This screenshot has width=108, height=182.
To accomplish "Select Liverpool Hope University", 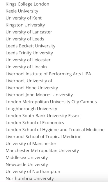I will pos(32,88).
